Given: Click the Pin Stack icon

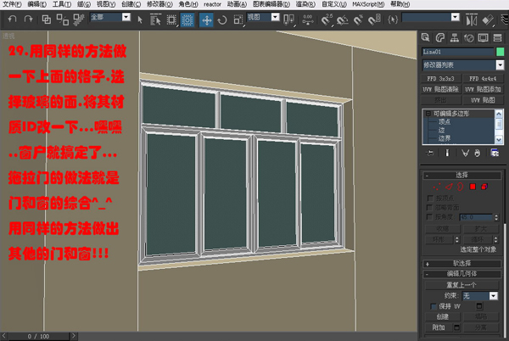Looking at the screenshot, I should 430,153.
